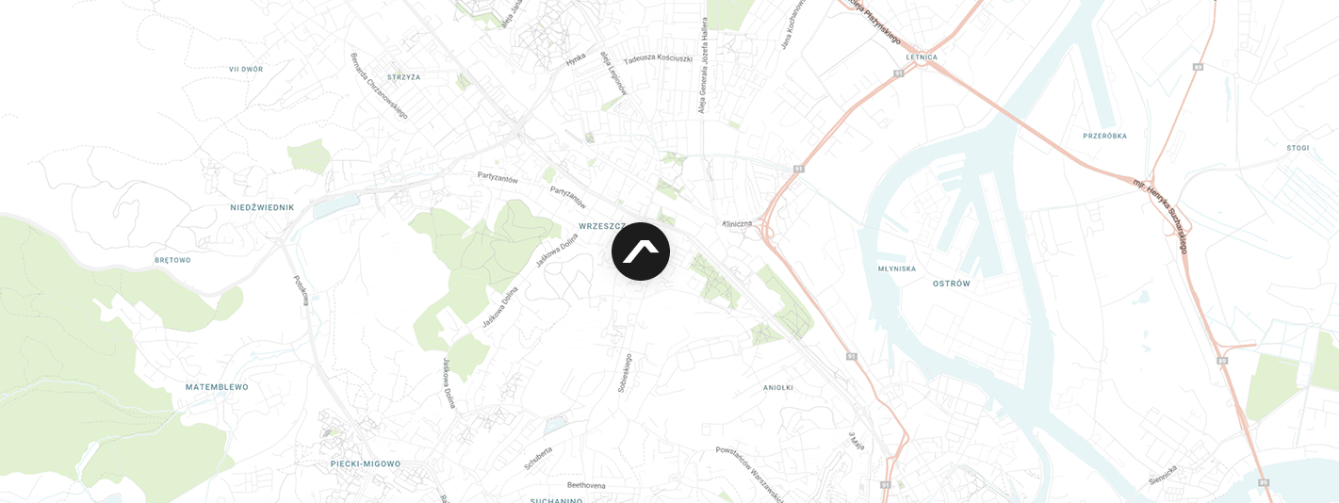Click the STOGI district label
Image resolution: width=1339 pixels, height=503 pixels.
1298,148
